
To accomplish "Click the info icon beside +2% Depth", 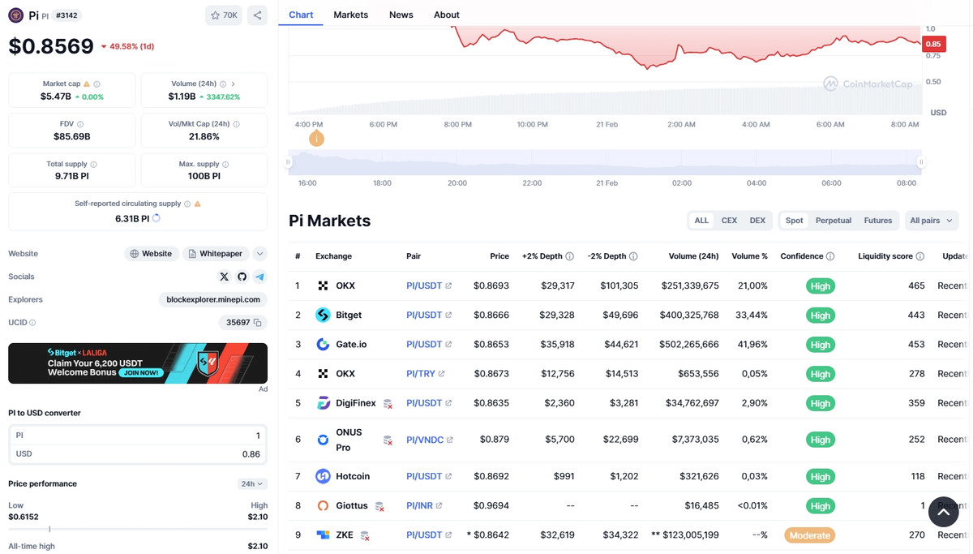I will [570, 256].
